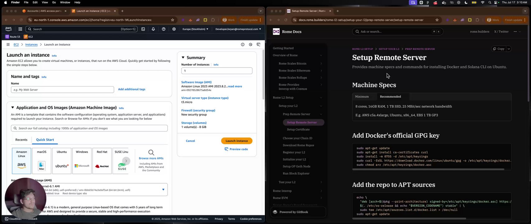Collapse the Summary panel
Screen dimensions: 531x224
183,58
